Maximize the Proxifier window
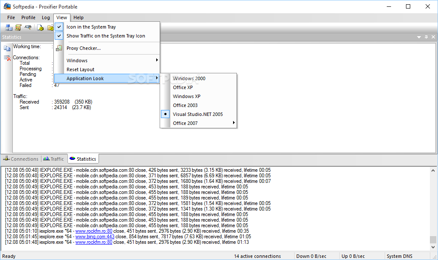This screenshot has width=438, height=260. [408, 6]
